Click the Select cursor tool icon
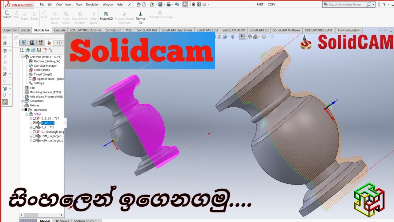Screen dimensions: 394x222 click(x=185, y=4)
